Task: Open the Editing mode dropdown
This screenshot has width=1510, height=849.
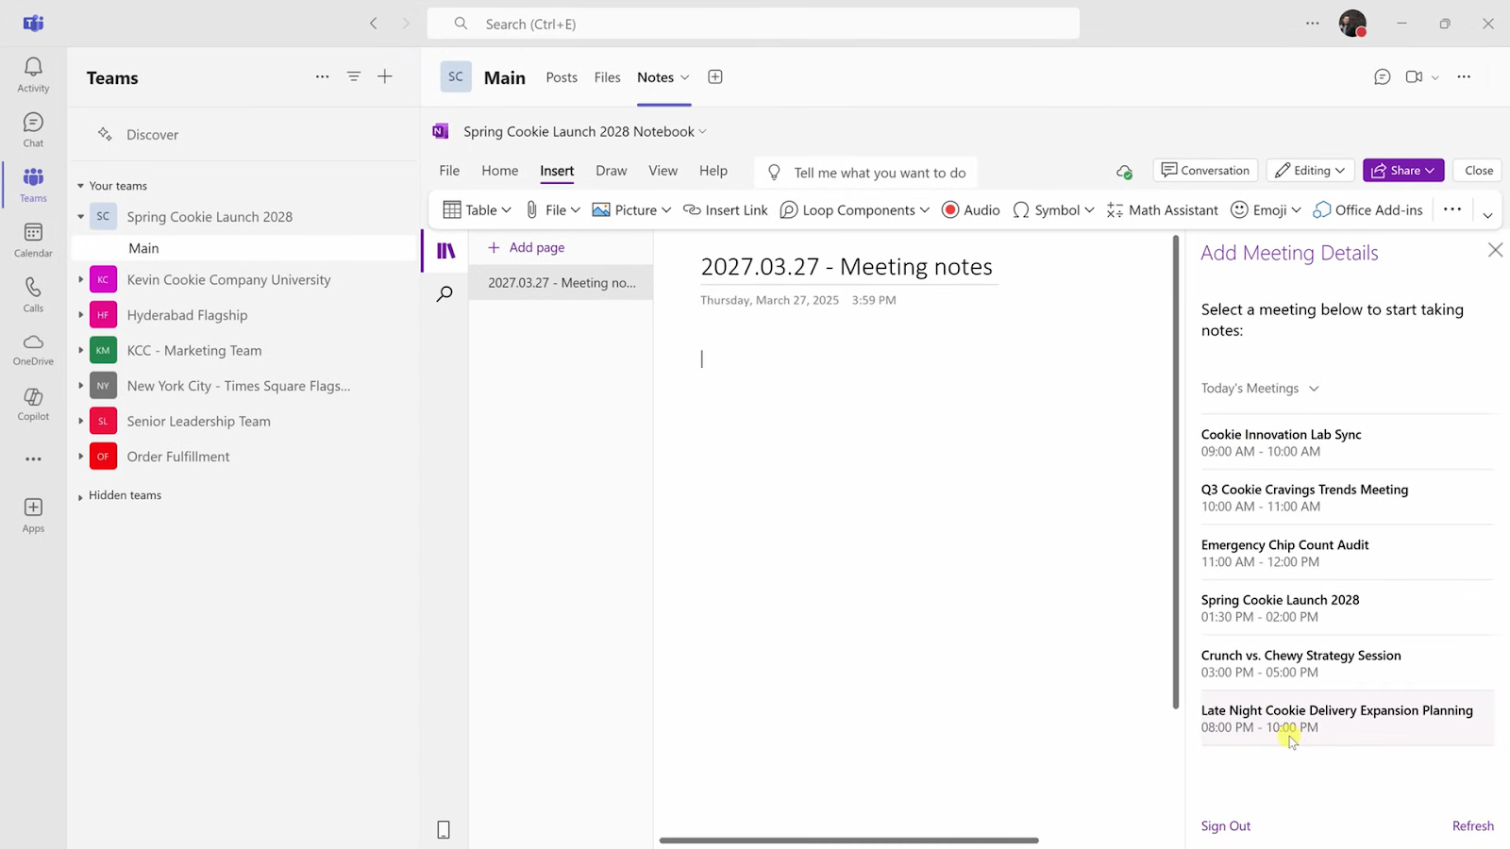Action: 1310,171
